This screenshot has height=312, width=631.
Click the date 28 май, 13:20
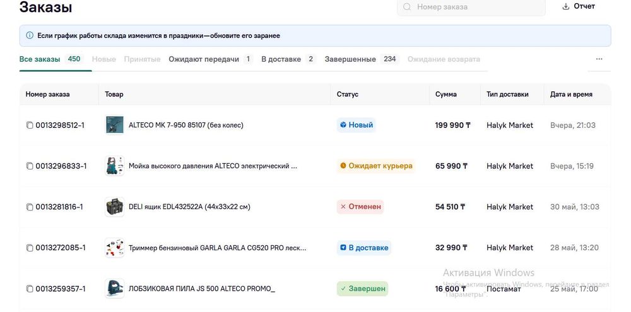pos(574,248)
